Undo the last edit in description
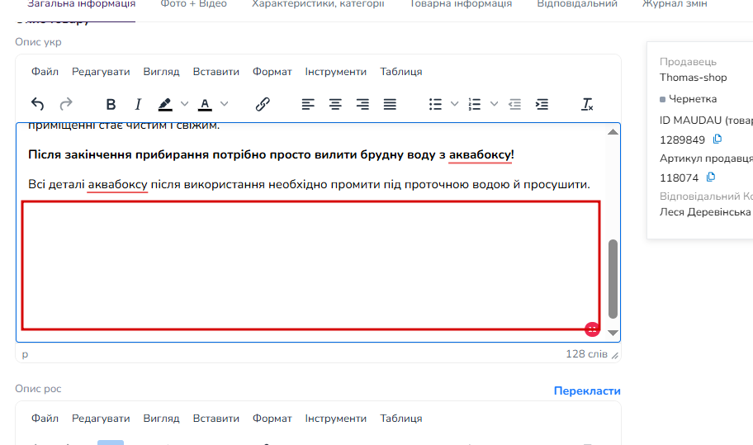 tap(37, 104)
